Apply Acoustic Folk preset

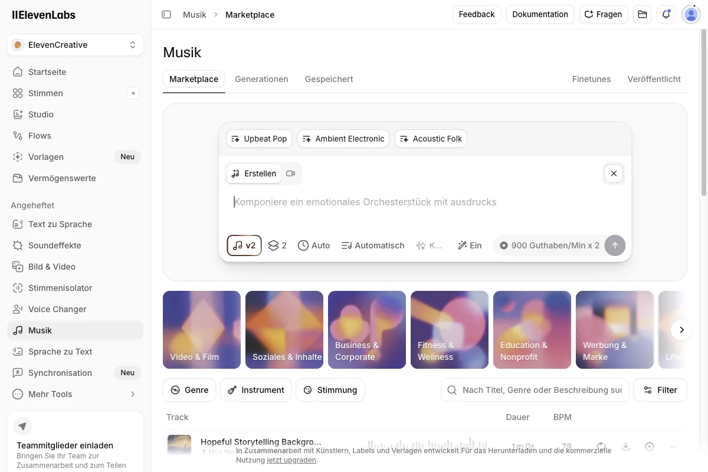click(x=431, y=139)
